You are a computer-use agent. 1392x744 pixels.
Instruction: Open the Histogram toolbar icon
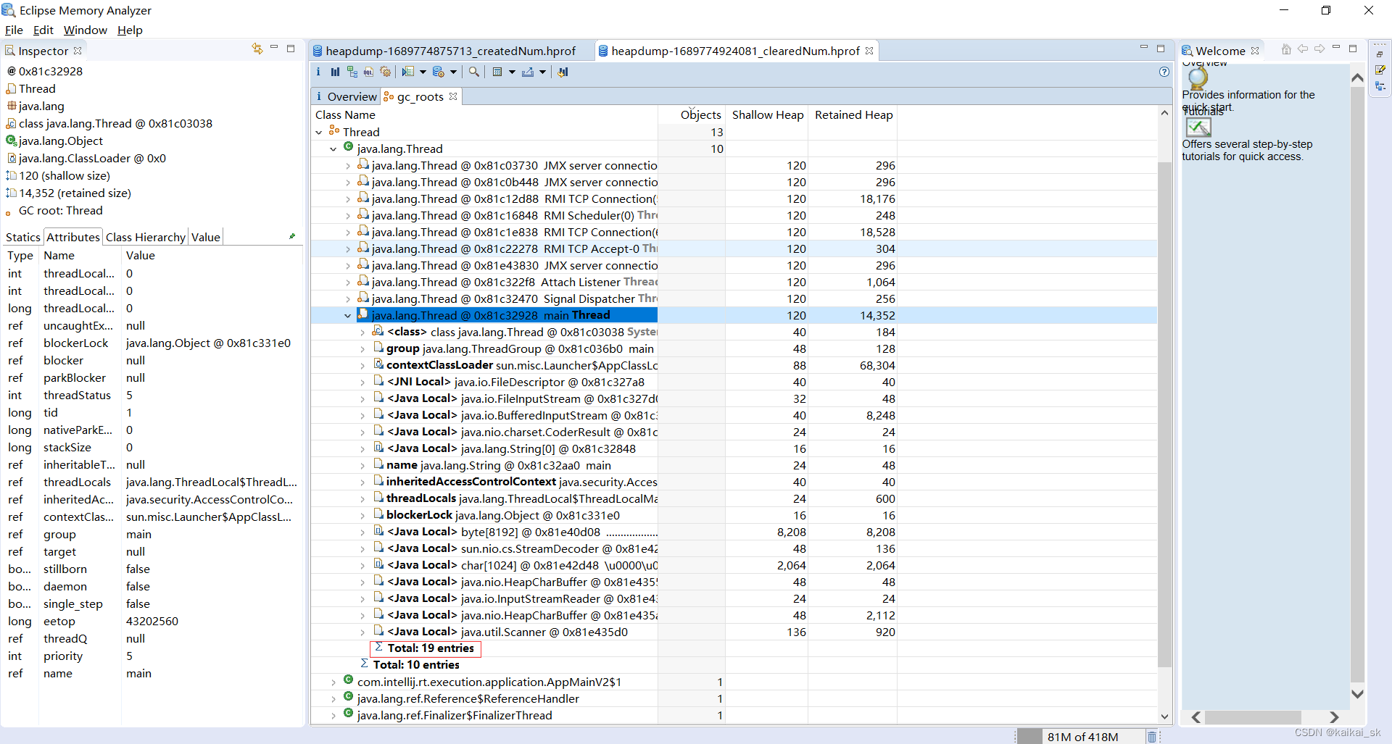point(335,72)
